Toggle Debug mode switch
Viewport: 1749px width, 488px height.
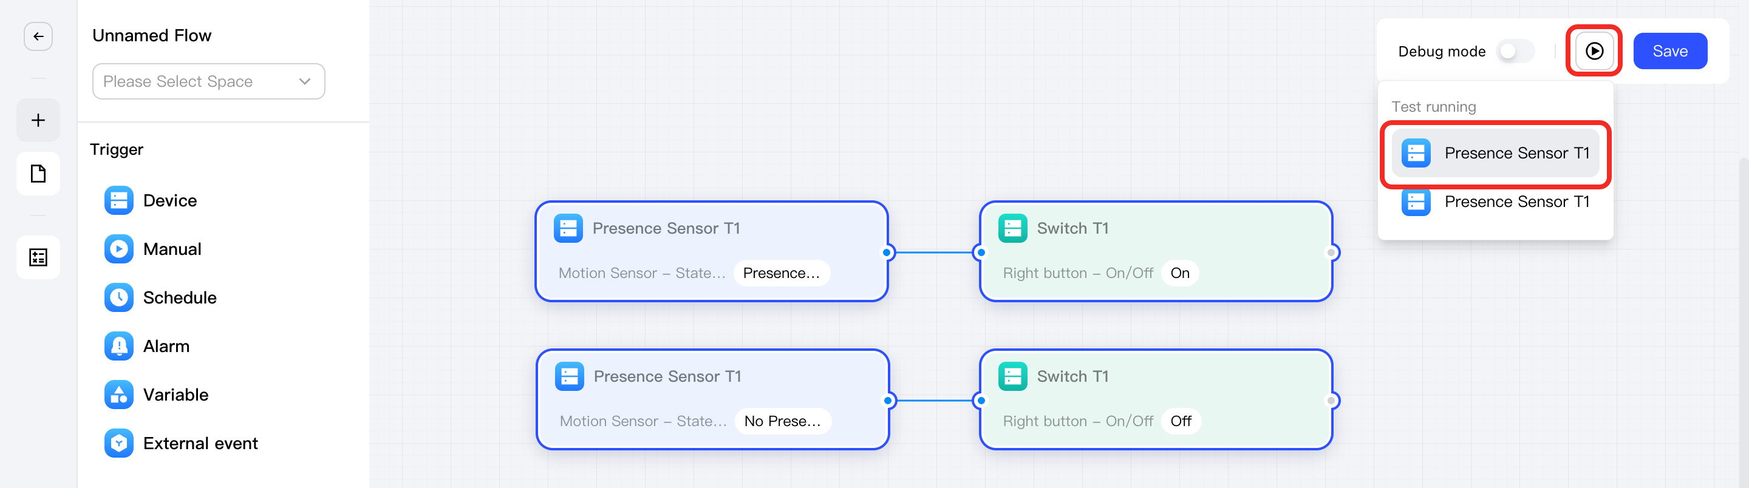tap(1515, 51)
